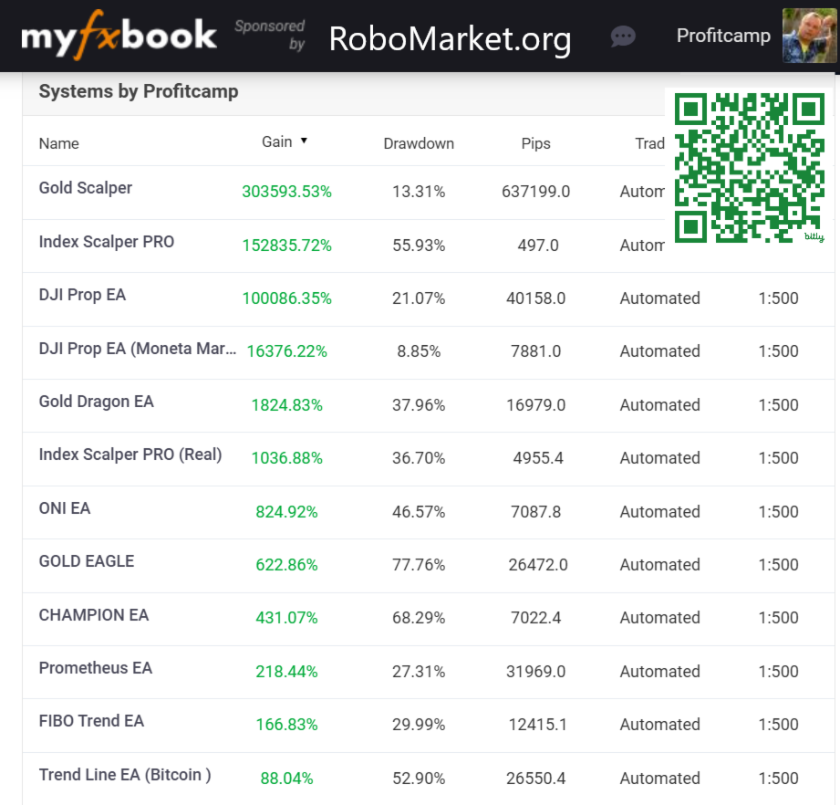Open the Index Scalper PRO system
The image size is (840, 805).
pos(107,242)
